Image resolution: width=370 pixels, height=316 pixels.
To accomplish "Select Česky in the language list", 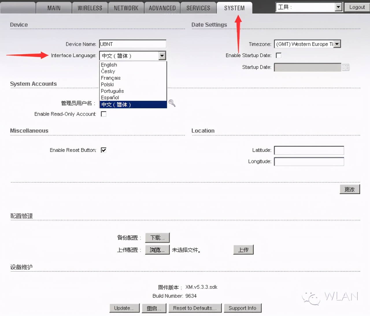I will coord(133,71).
